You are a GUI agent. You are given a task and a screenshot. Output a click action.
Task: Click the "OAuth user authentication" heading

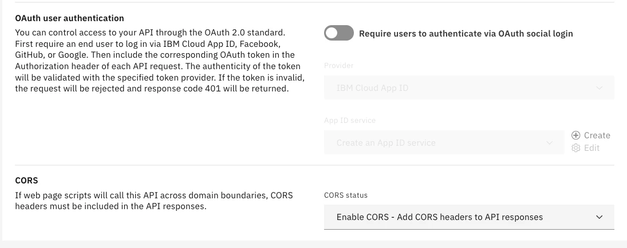point(70,18)
